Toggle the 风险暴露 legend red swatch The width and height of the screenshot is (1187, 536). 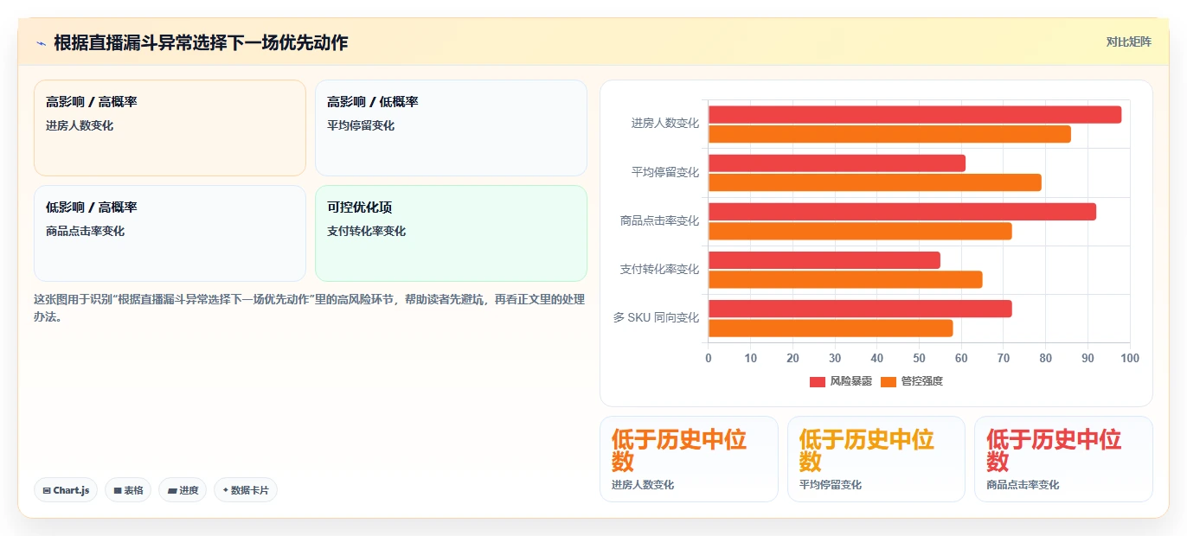(818, 381)
